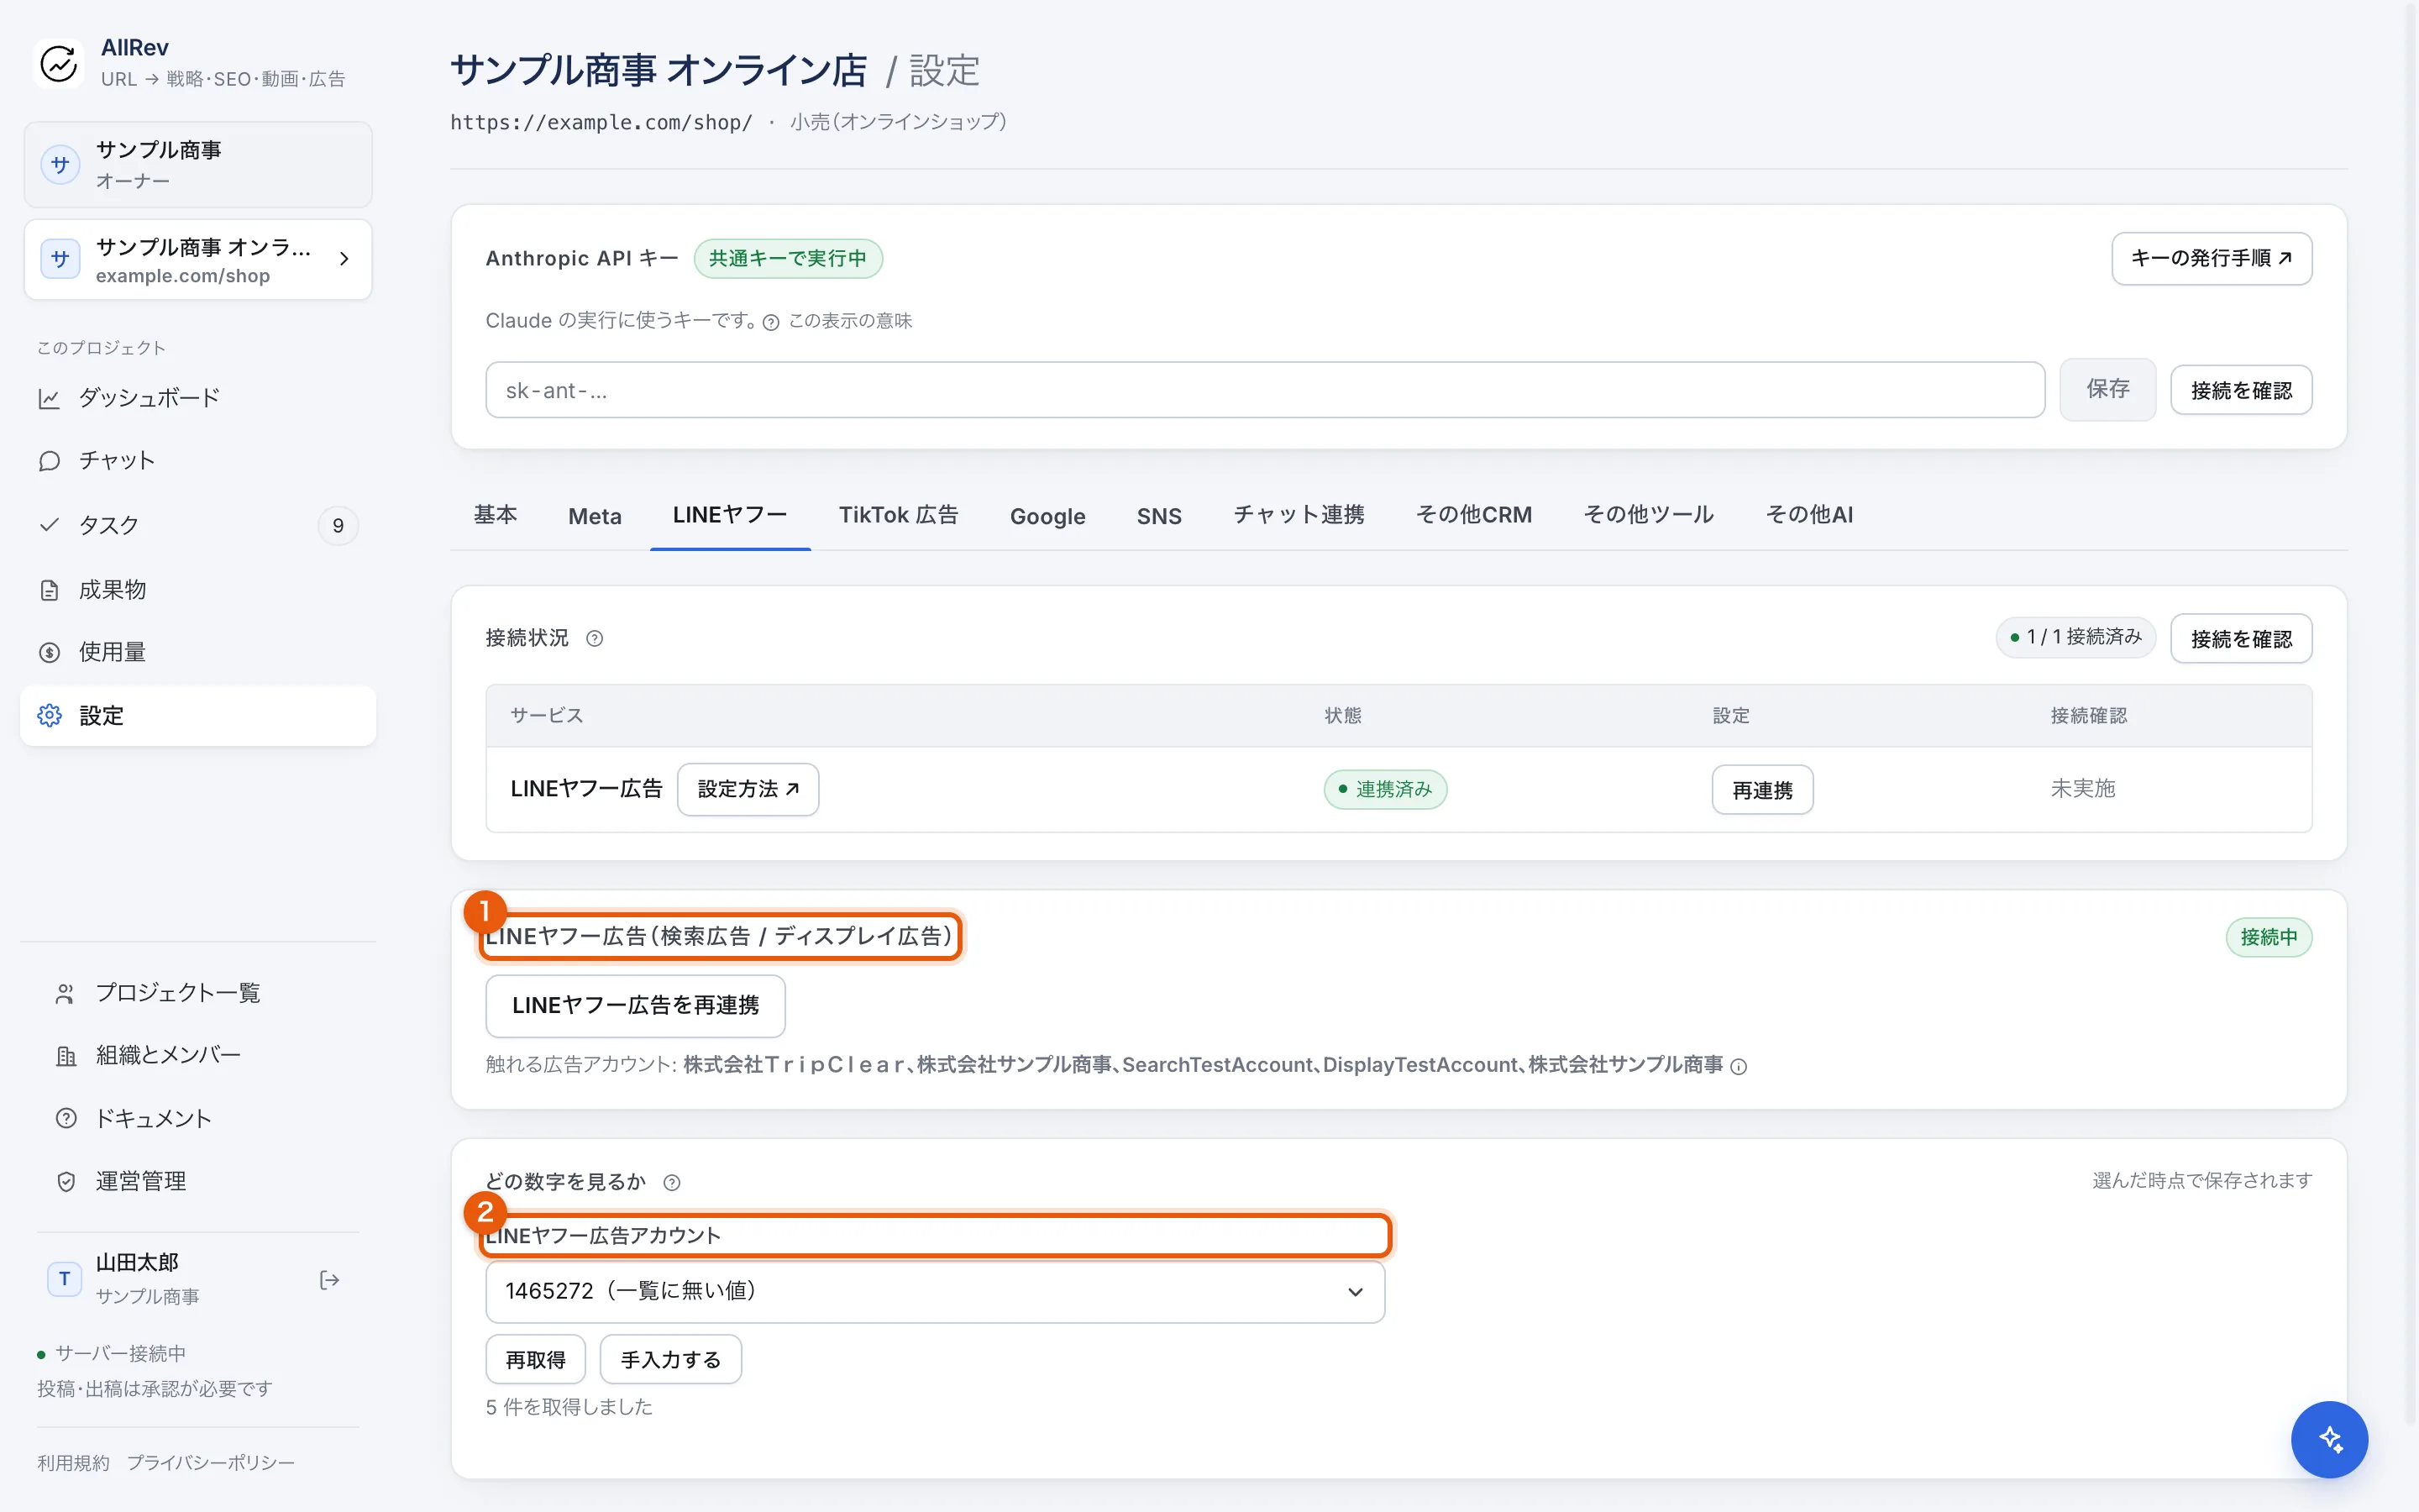
Task: Open Settings (設定) gear item
Action: click(198, 716)
